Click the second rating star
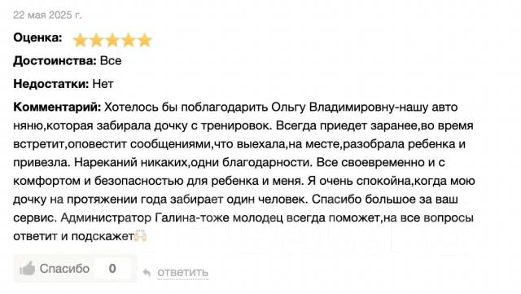Image resolution: width=521 pixels, height=294 pixels. coord(96,40)
